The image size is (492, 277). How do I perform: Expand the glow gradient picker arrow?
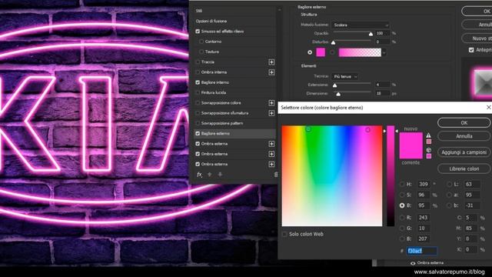384,53
